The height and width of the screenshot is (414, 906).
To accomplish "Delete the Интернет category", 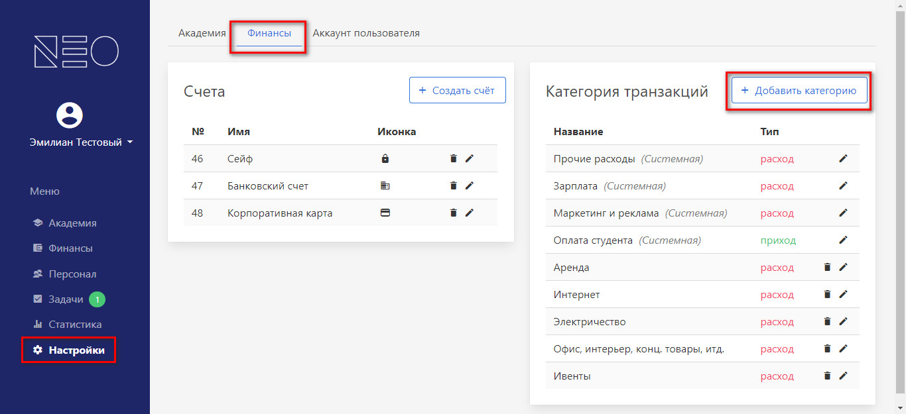I will pos(827,294).
